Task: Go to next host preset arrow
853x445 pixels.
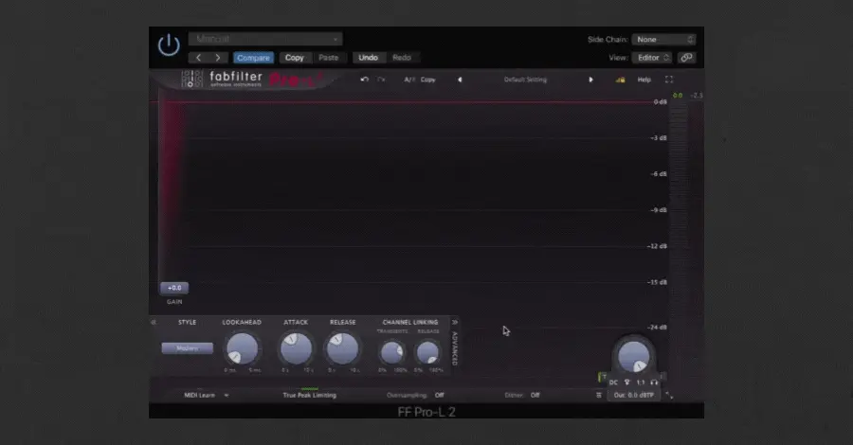Action: point(218,58)
